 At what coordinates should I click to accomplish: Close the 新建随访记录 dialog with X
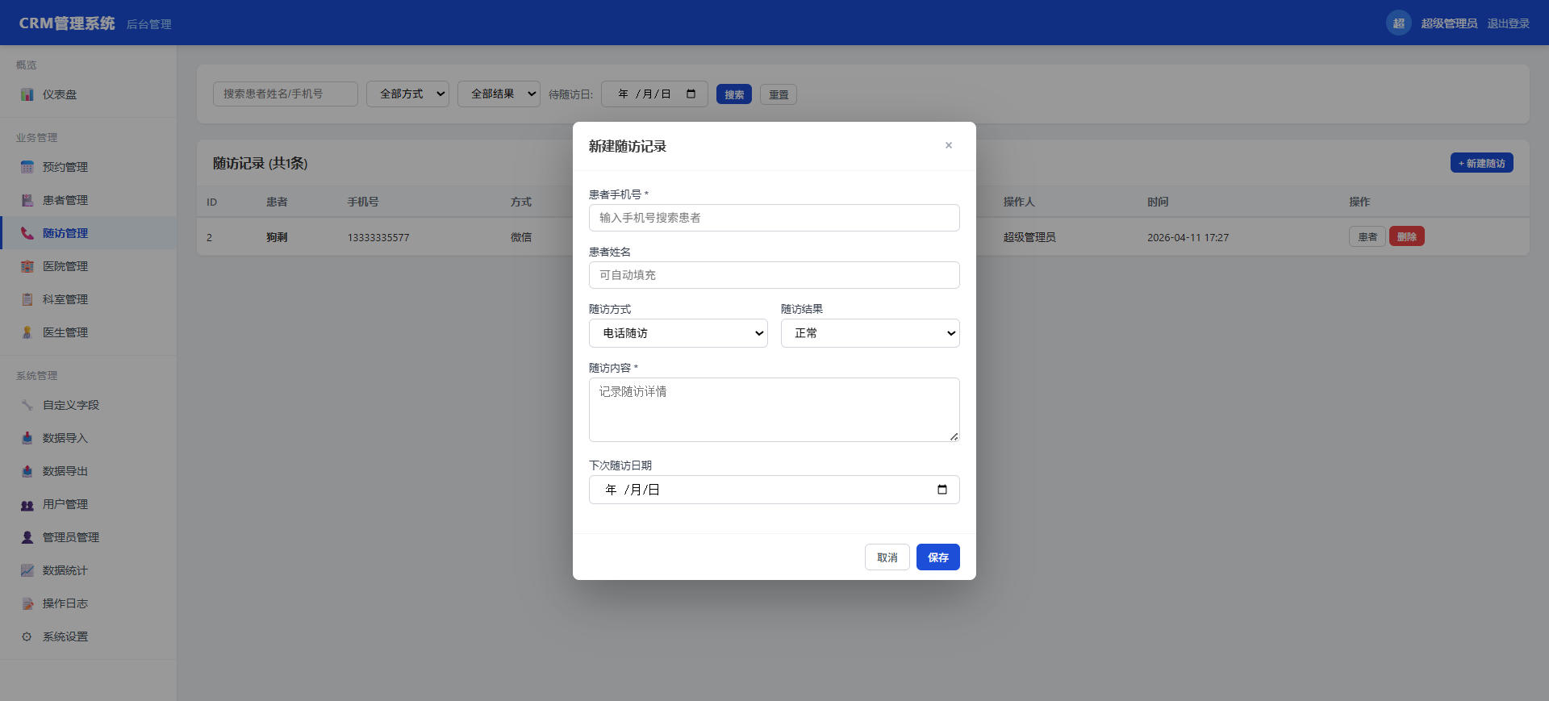point(949,145)
